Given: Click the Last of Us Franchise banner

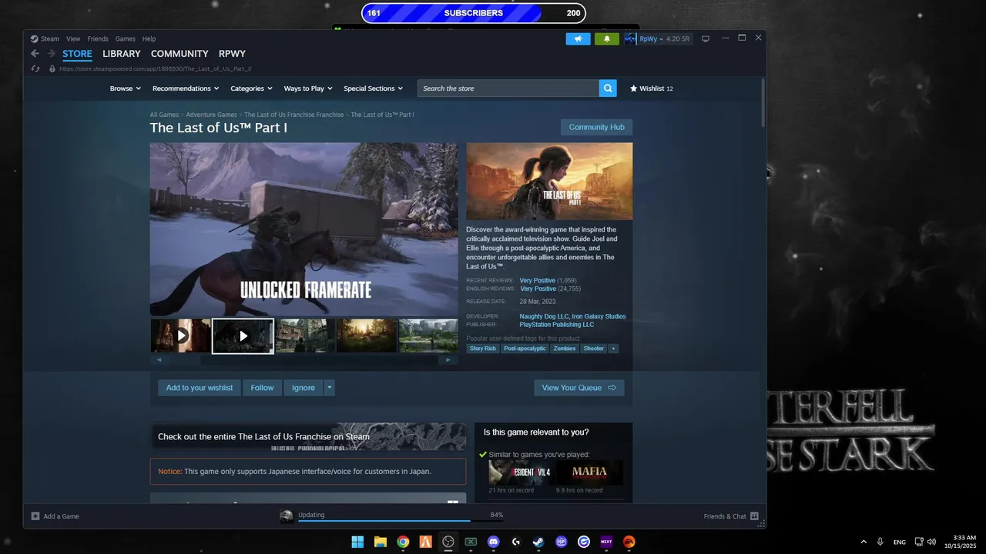Looking at the screenshot, I should (308, 436).
